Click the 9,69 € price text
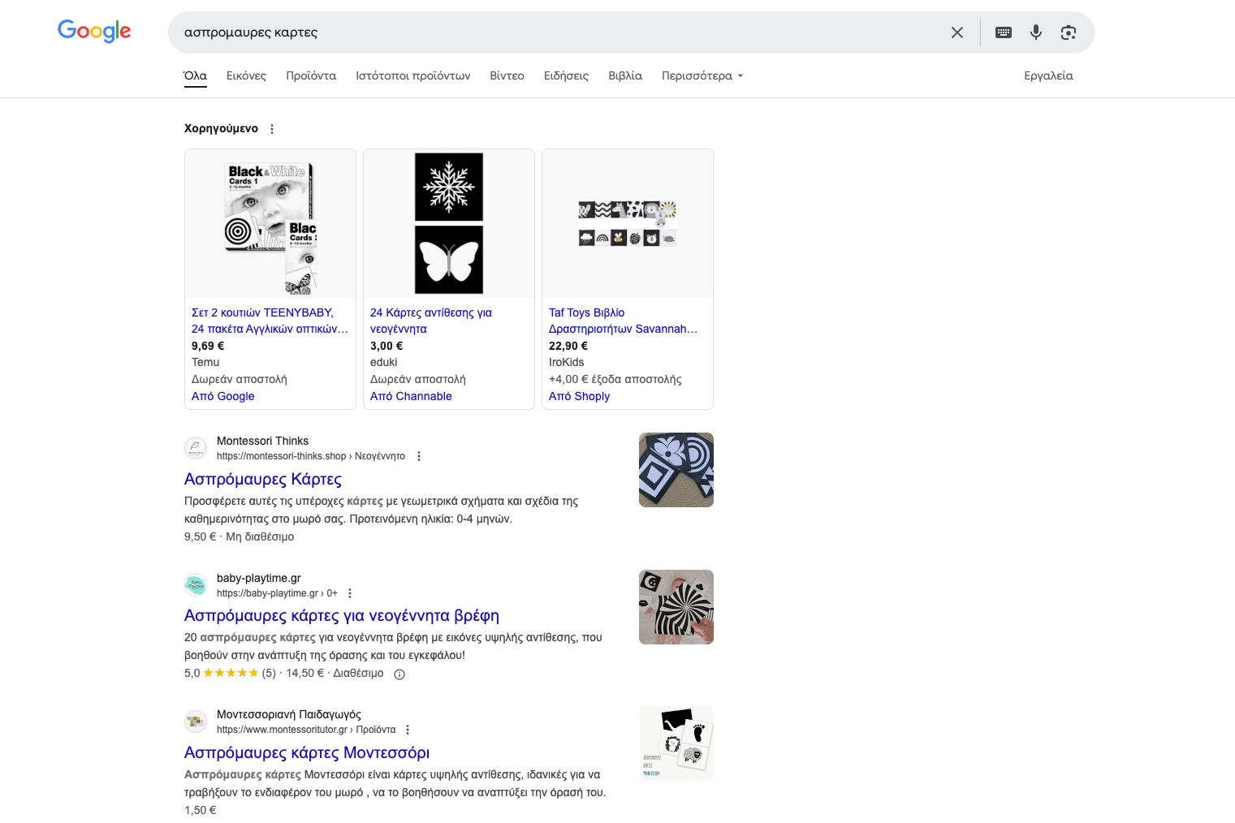The height and width of the screenshot is (823, 1235). (x=208, y=346)
